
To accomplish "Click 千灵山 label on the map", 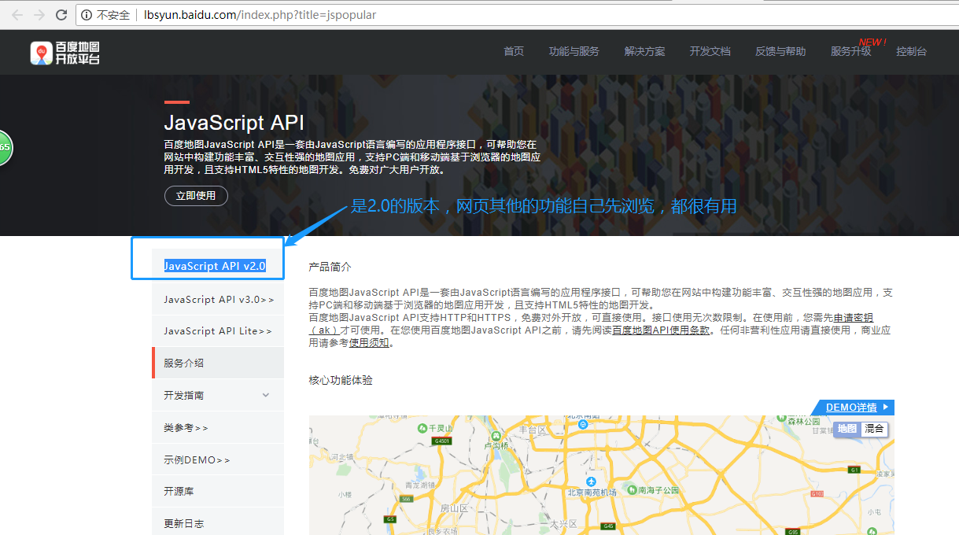I will [x=441, y=429].
